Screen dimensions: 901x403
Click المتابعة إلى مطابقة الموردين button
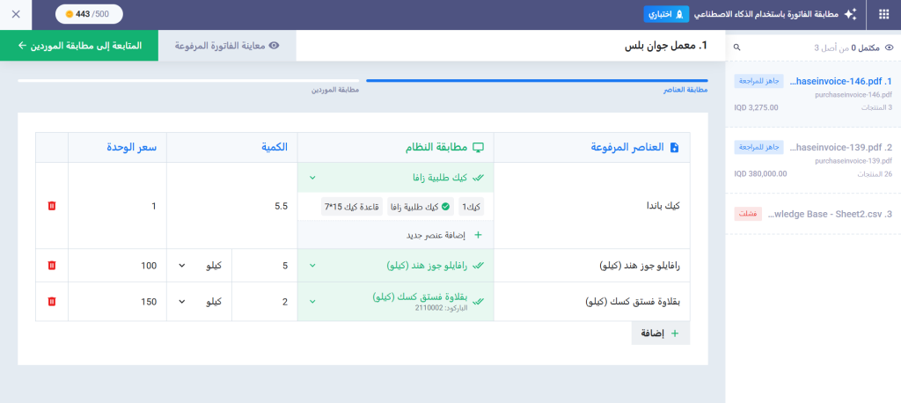tap(79, 45)
